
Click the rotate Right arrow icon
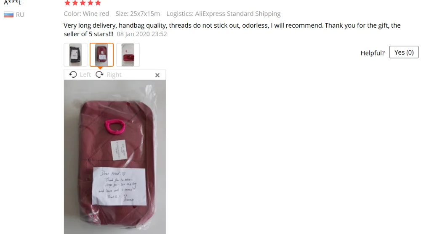pyautogui.click(x=100, y=74)
